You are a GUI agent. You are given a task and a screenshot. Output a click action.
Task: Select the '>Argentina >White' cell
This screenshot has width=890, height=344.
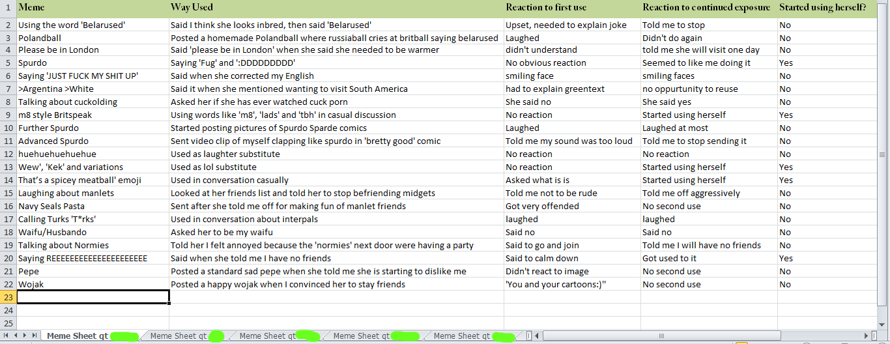tap(93, 89)
